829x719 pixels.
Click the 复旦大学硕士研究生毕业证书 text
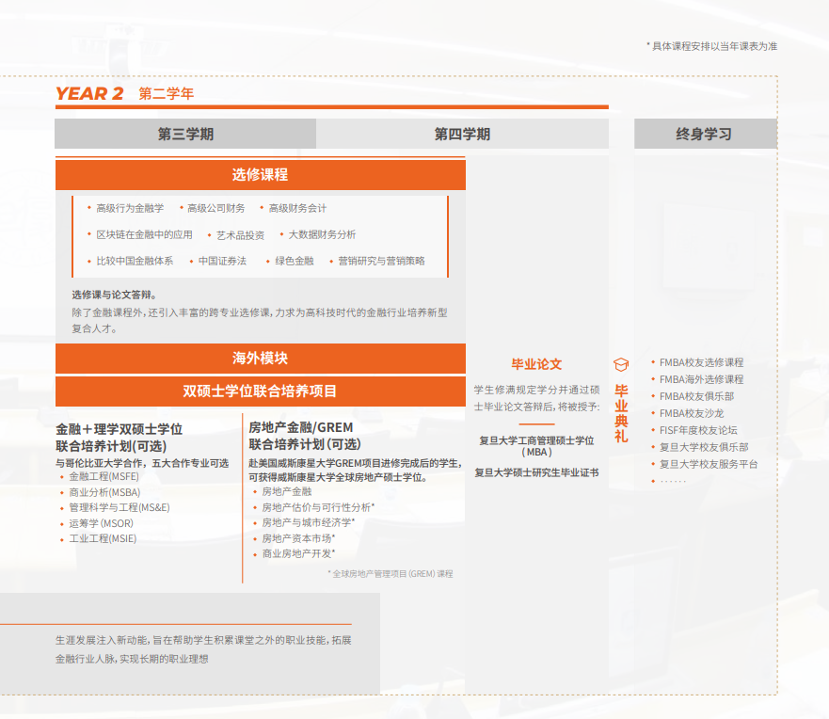point(536,473)
